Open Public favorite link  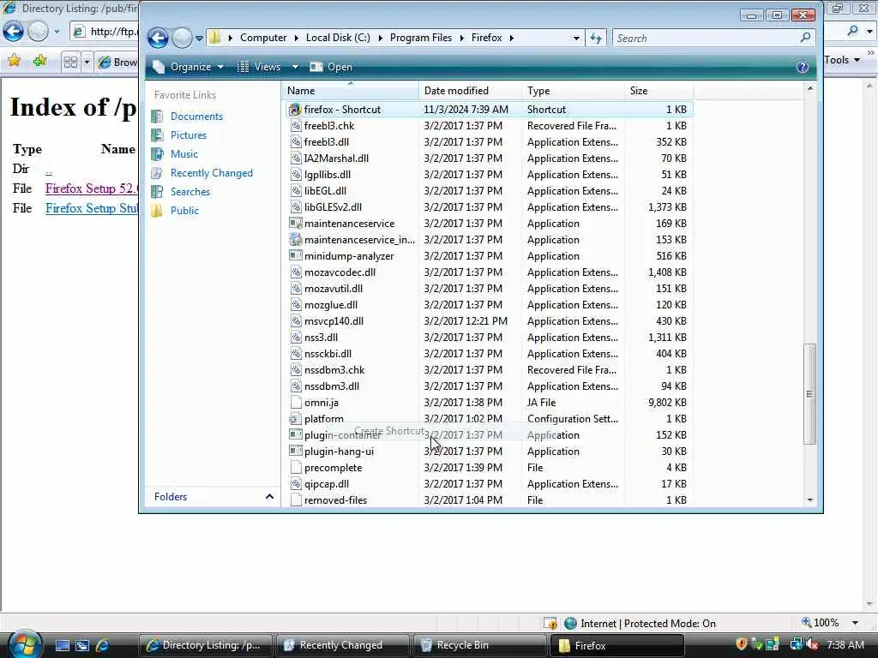pos(185,211)
